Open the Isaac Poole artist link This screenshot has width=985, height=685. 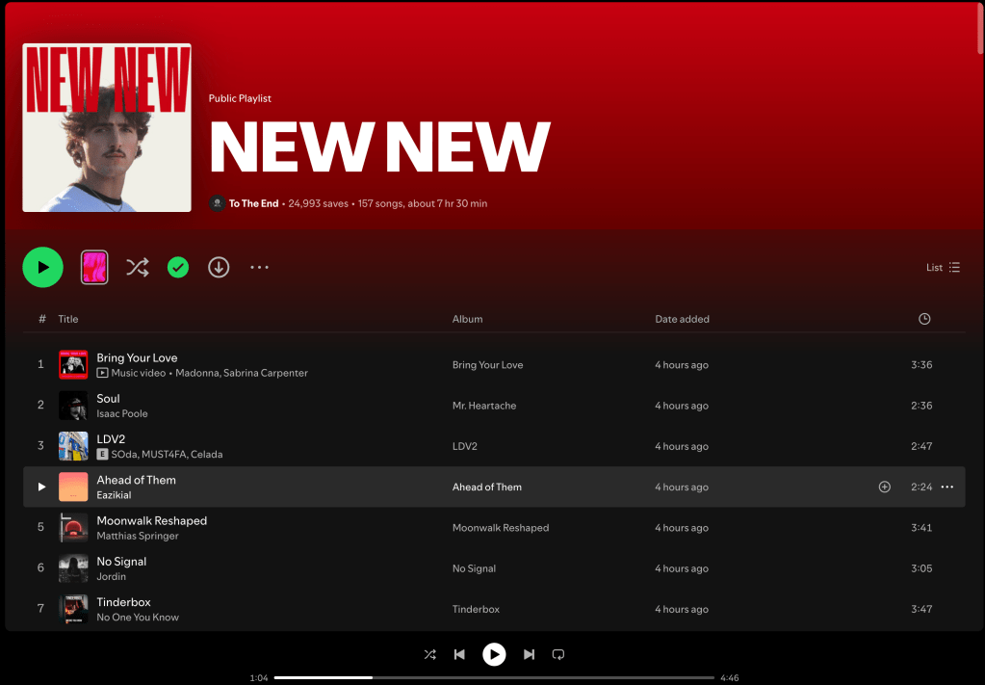[122, 413]
